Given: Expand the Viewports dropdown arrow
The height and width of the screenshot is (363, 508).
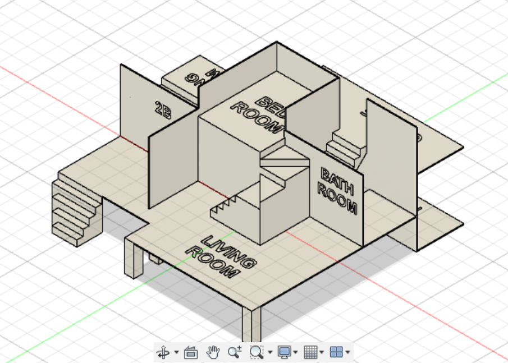Looking at the screenshot, I should (347, 352).
